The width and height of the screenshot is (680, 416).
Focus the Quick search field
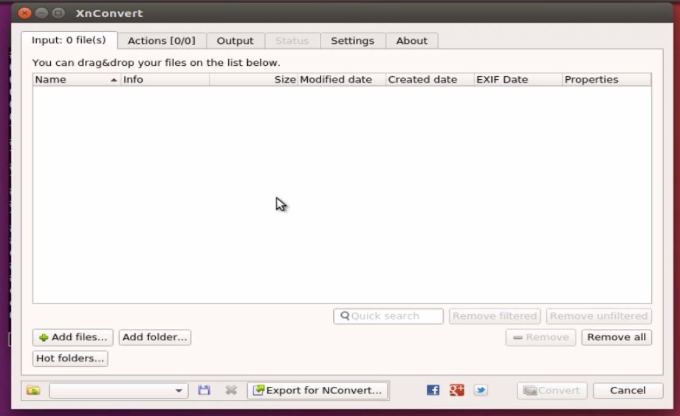point(388,316)
